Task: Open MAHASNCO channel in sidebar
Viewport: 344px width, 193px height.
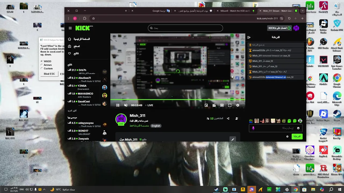Action: [88, 95]
